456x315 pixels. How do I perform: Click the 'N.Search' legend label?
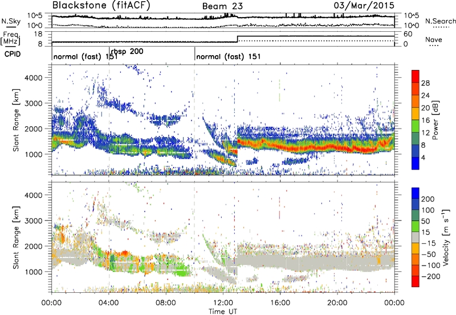pos(440,21)
